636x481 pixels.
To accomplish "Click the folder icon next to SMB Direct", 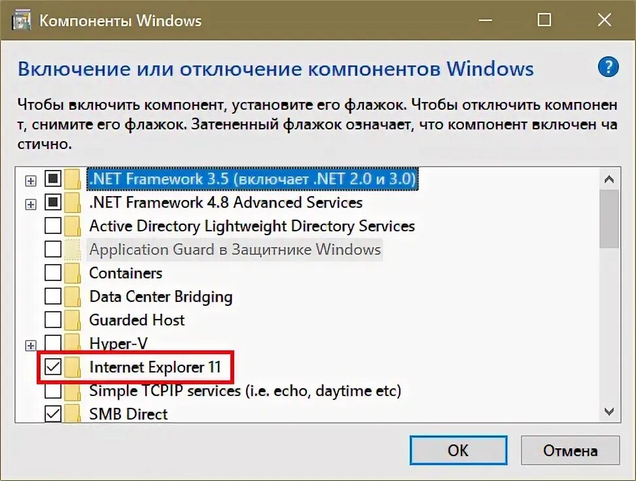I will [x=73, y=414].
